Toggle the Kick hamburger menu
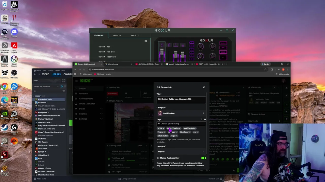 [76, 81]
